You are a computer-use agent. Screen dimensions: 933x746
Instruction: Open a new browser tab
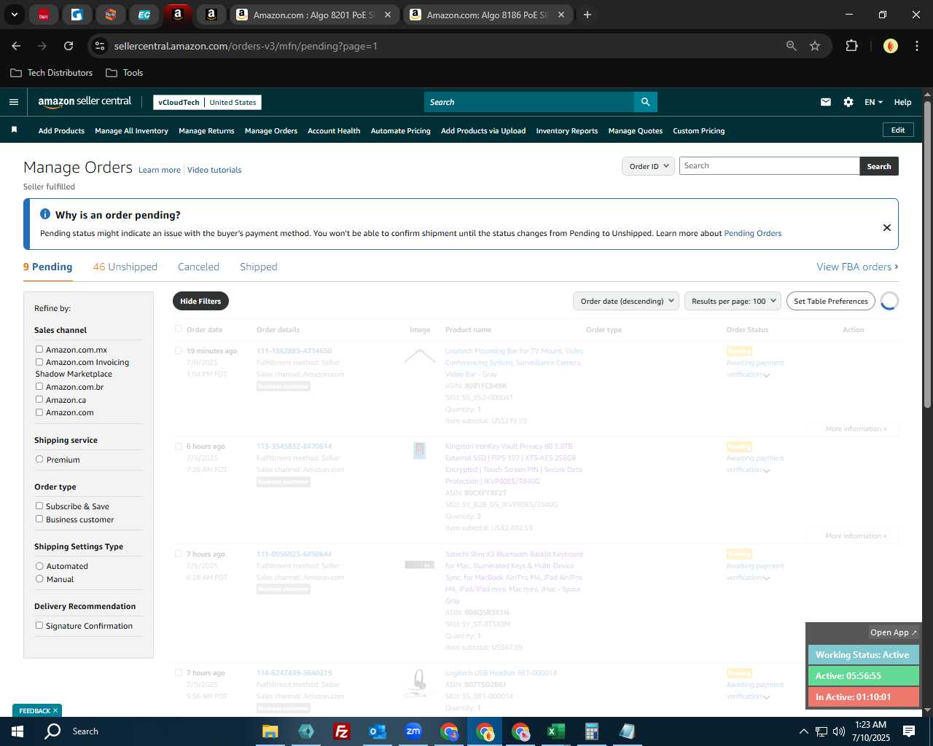coord(587,15)
